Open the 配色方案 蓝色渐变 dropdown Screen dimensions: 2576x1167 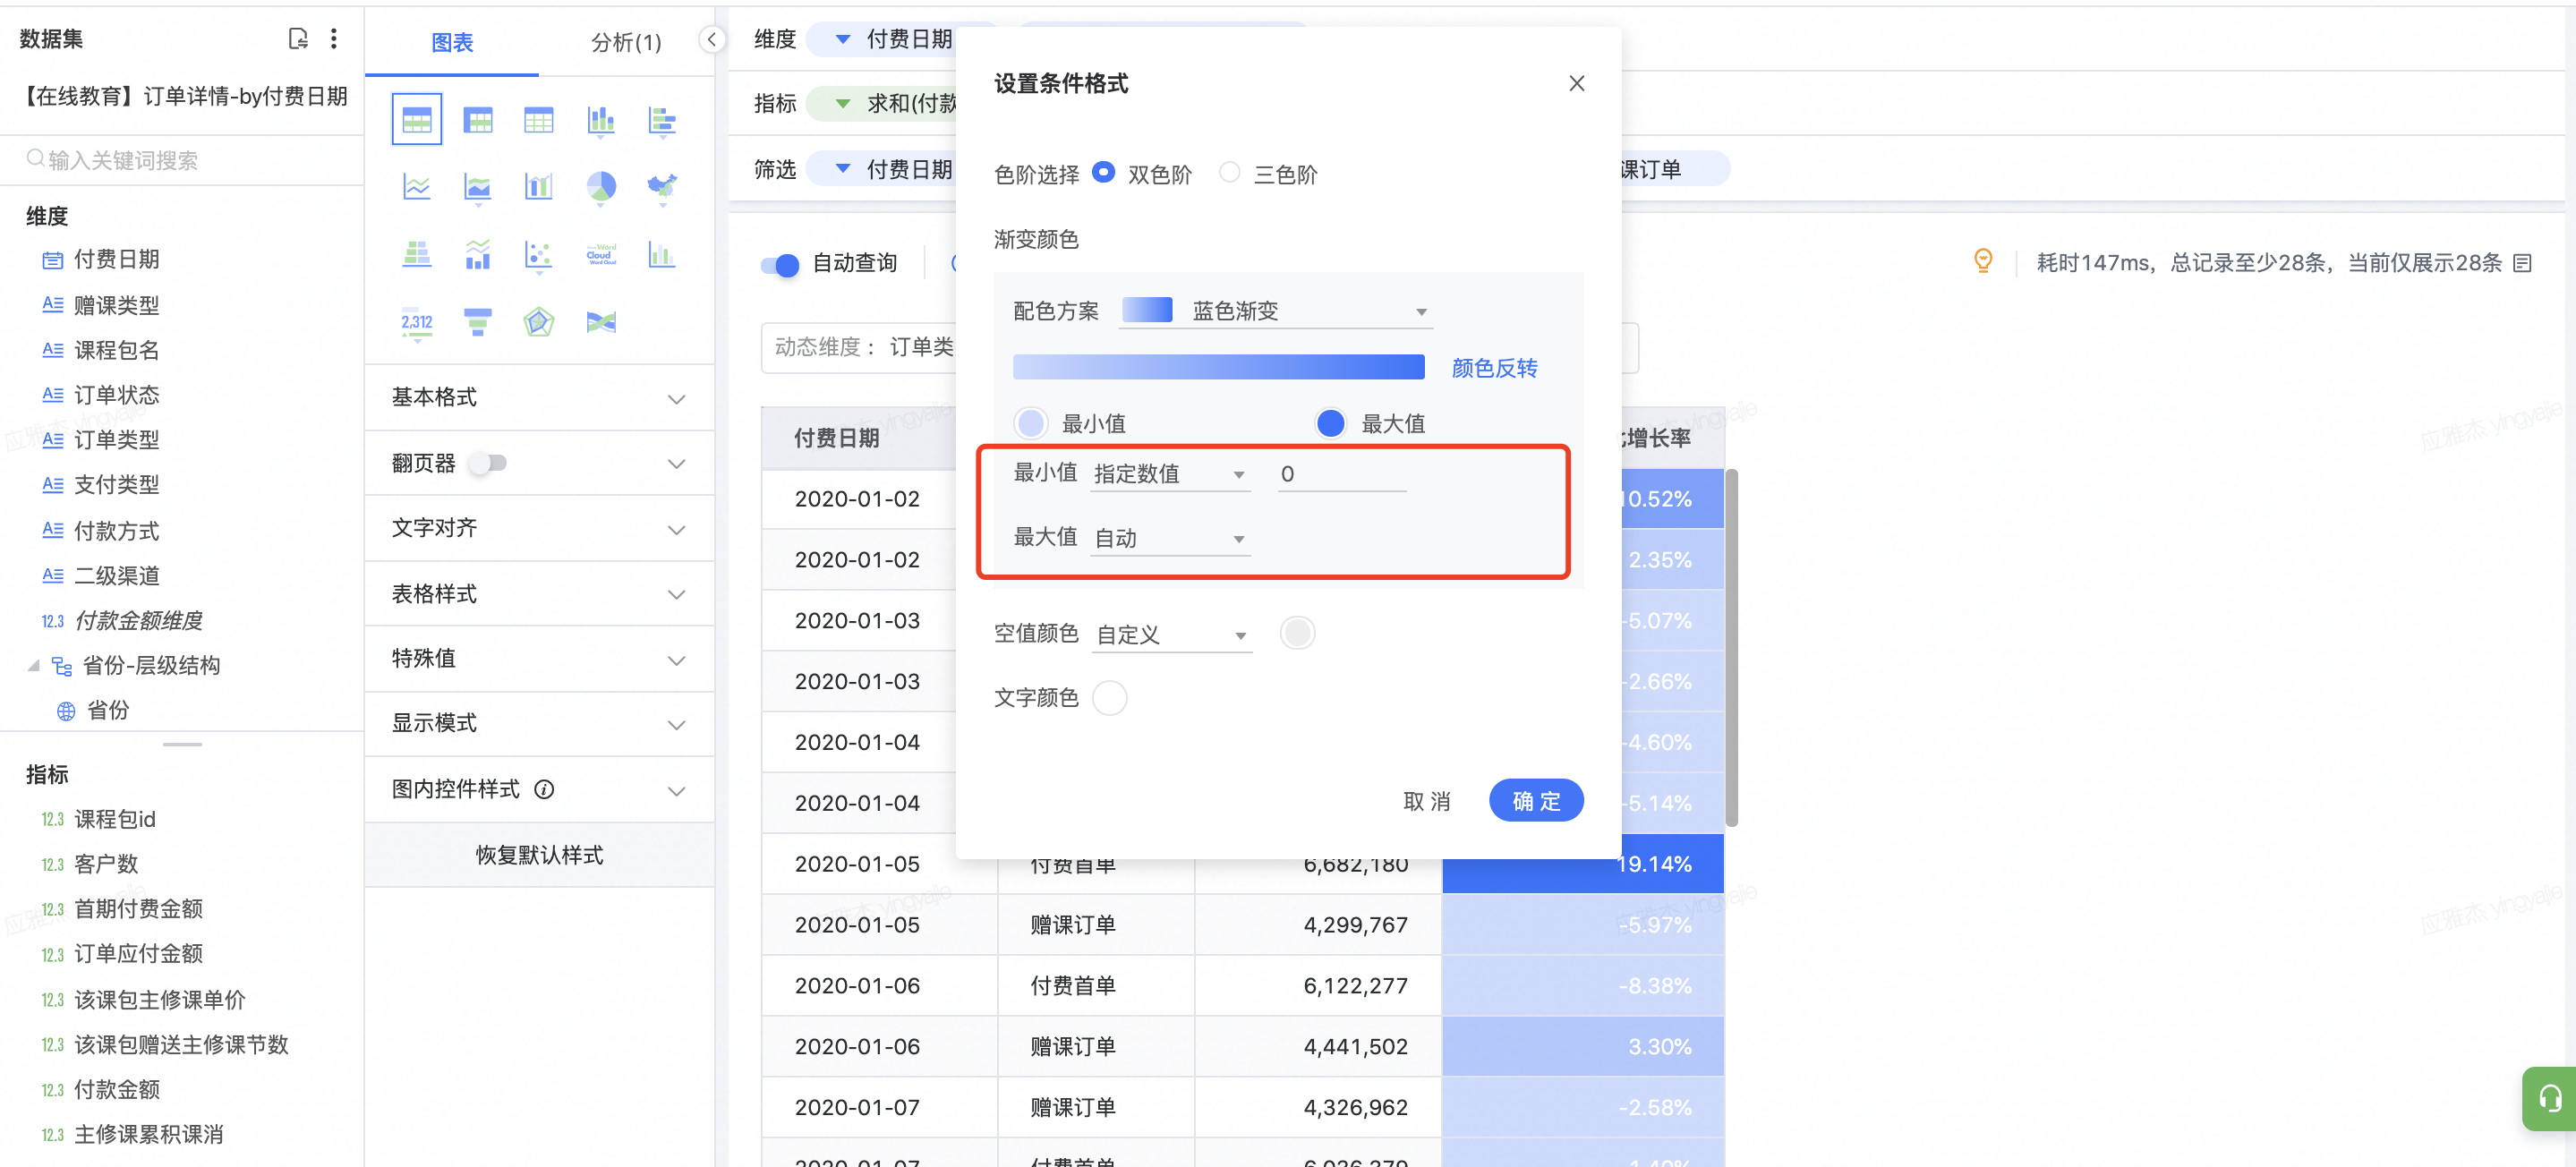(x=1276, y=311)
